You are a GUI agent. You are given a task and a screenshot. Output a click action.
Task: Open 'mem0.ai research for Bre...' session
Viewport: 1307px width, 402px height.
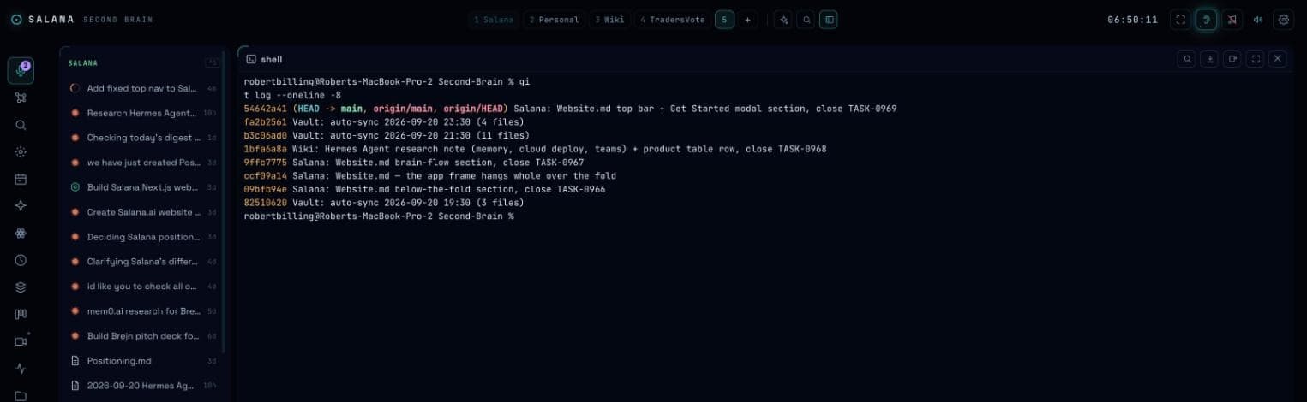click(x=142, y=311)
